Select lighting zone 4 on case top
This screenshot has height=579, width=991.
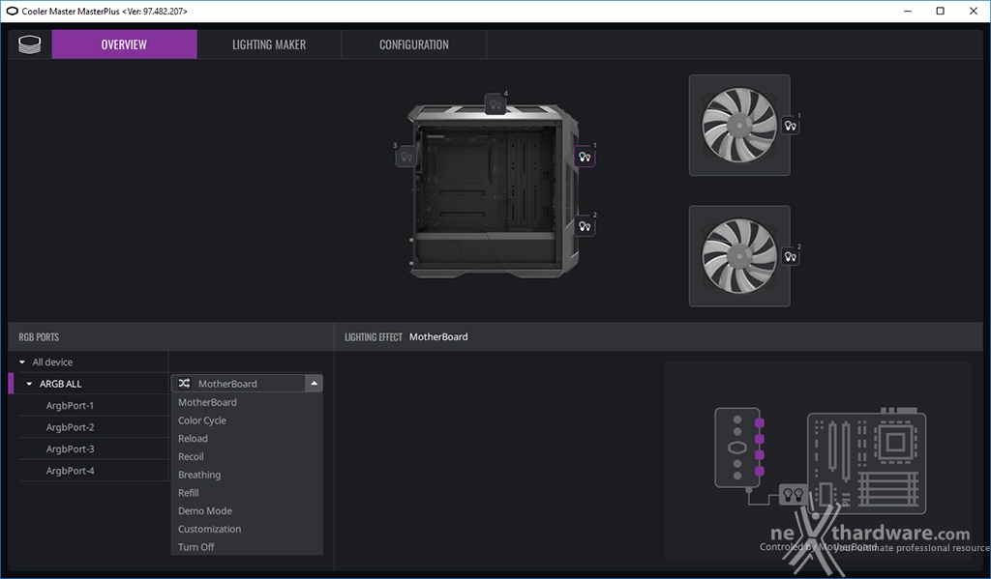click(x=495, y=104)
